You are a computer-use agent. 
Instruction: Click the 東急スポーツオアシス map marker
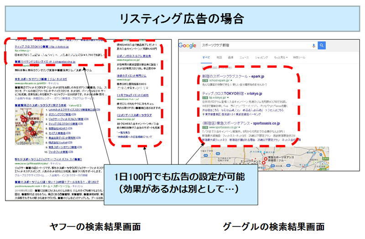(x=266, y=159)
